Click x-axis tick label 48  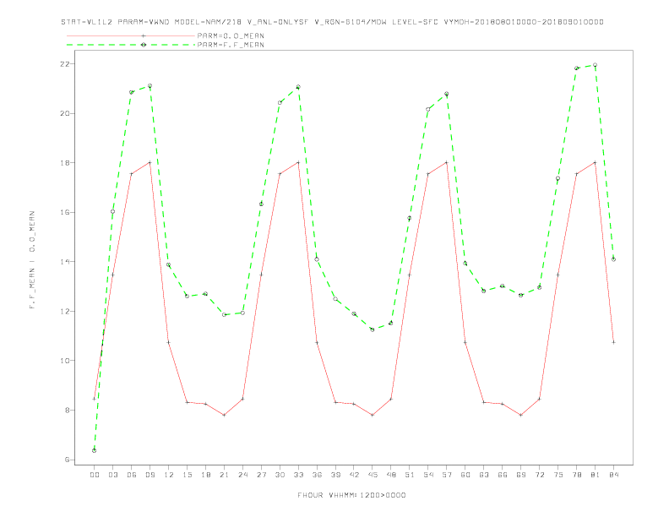391,475
